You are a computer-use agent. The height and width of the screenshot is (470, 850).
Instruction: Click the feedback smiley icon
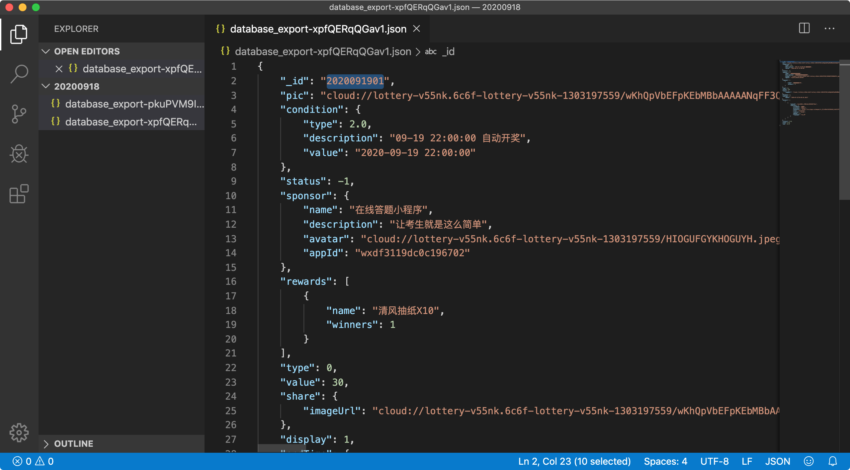pyautogui.click(x=809, y=461)
